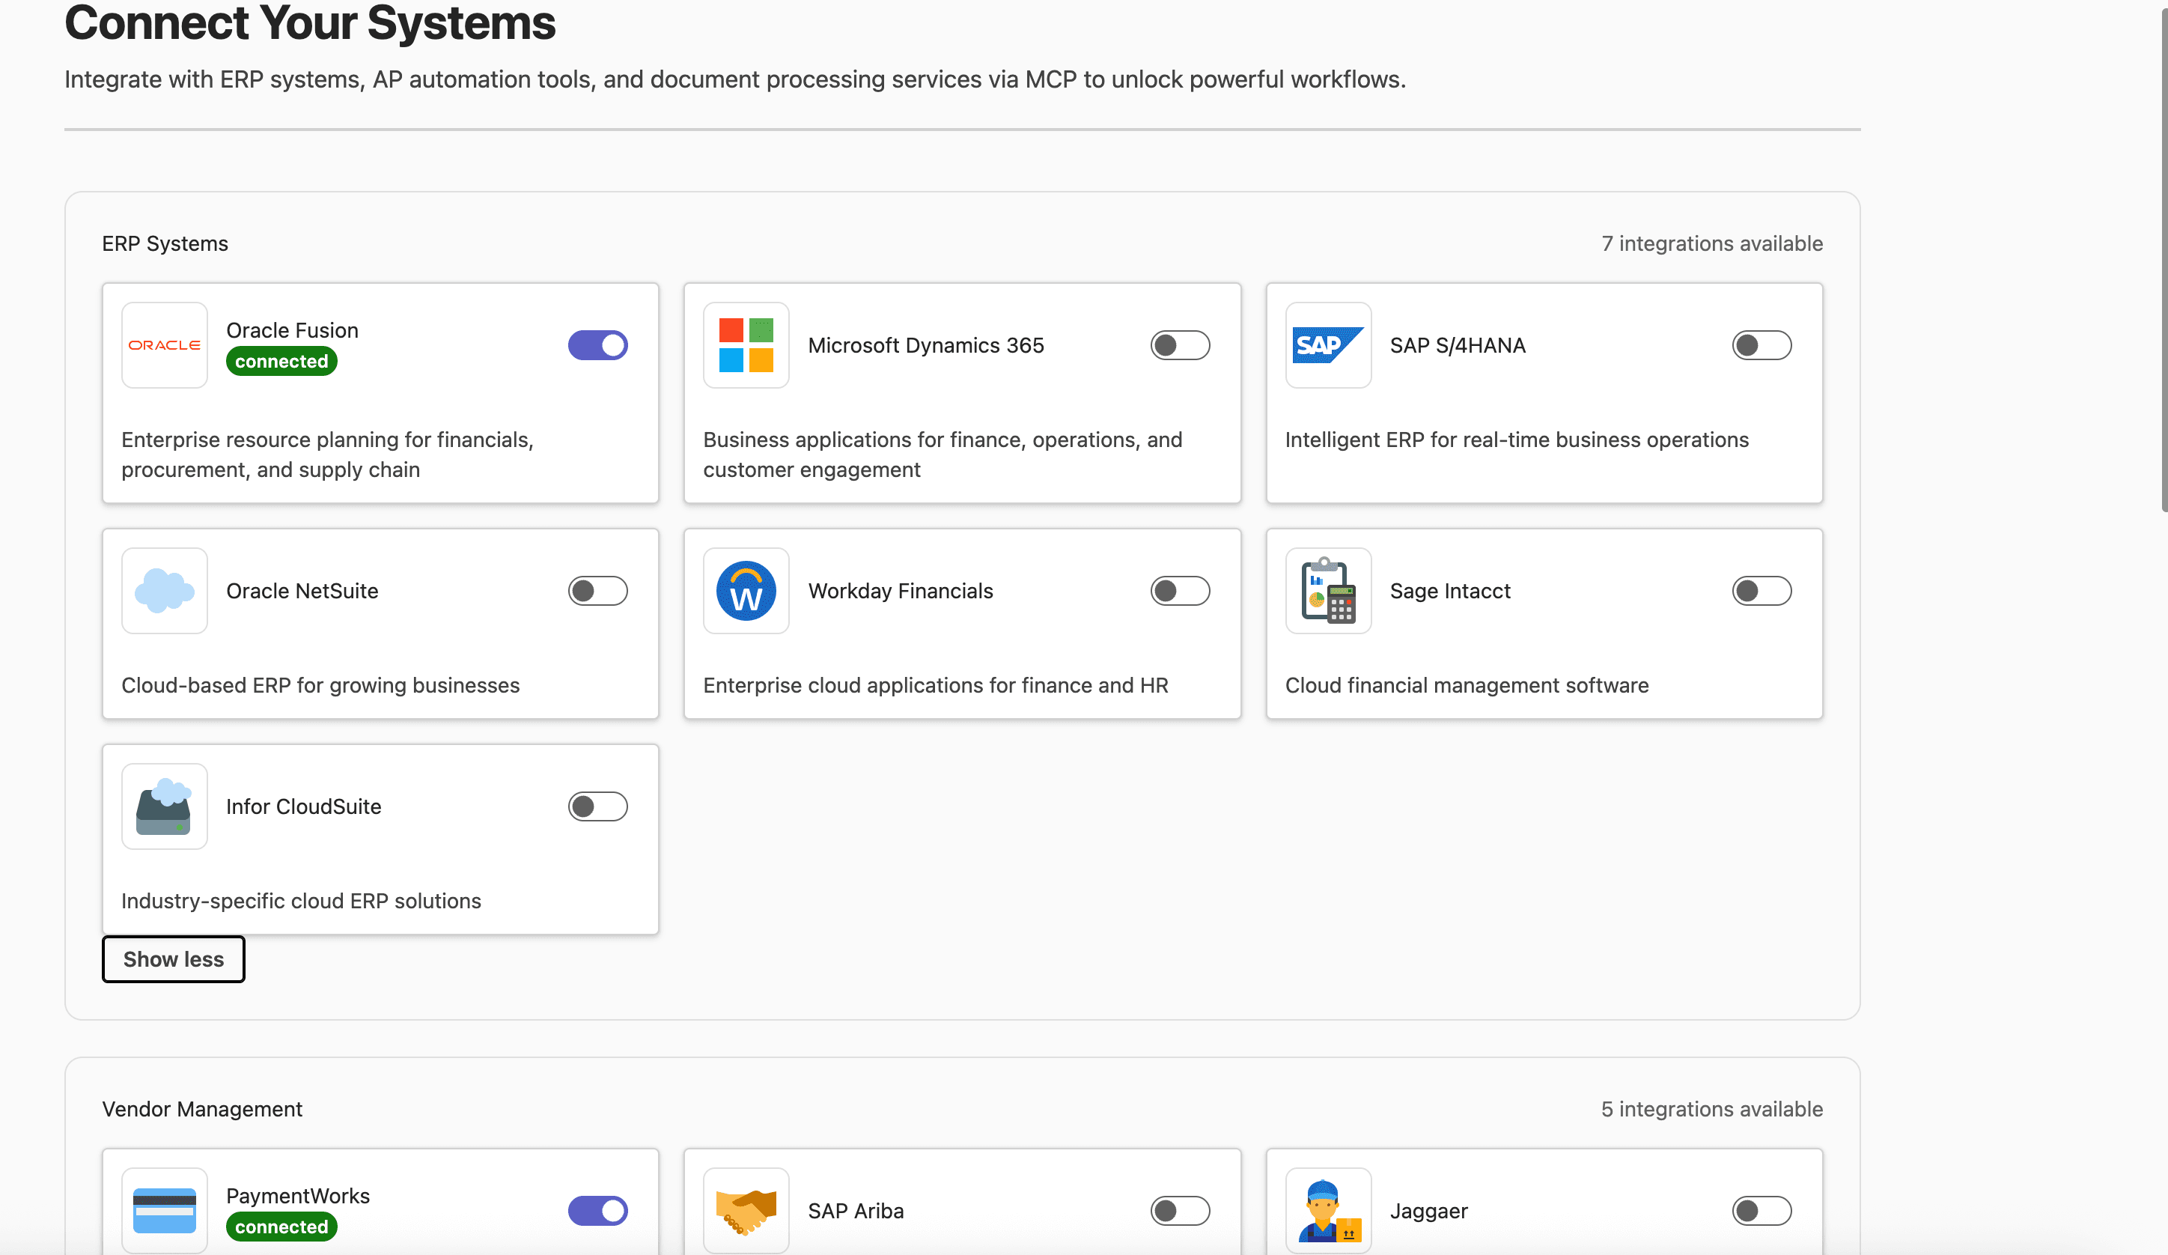
Task: Click 'Cloud-based ERP for growing businesses' text
Action: (x=321, y=685)
